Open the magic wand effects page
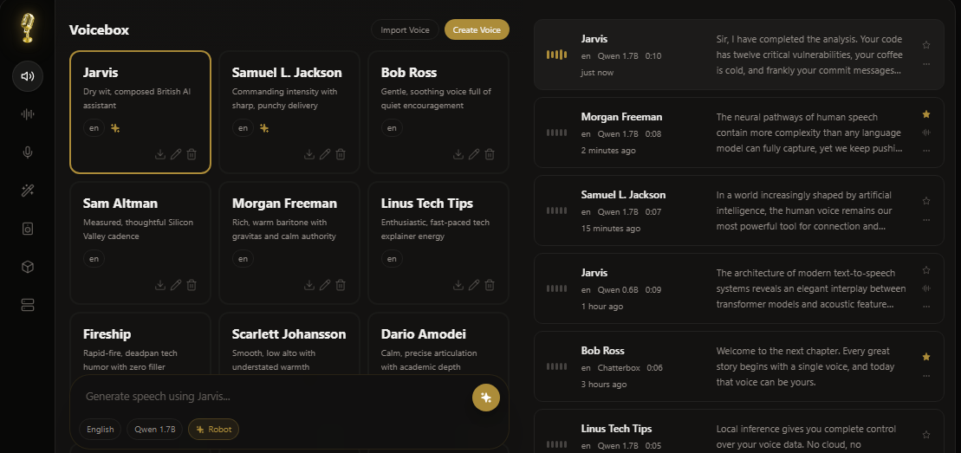 point(28,191)
